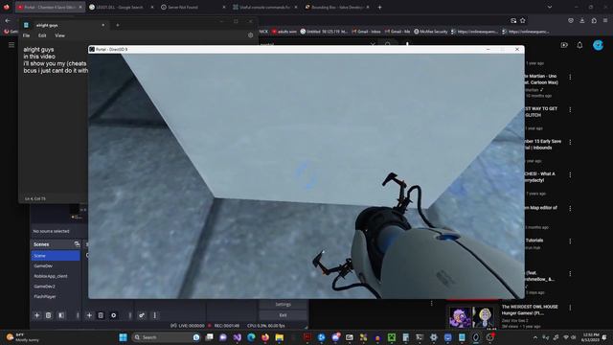Image resolution: width=613 pixels, height=345 pixels.
Task: Open the YouTube account avatar menu
Action: pyautogui.click(x=598, y=45)
